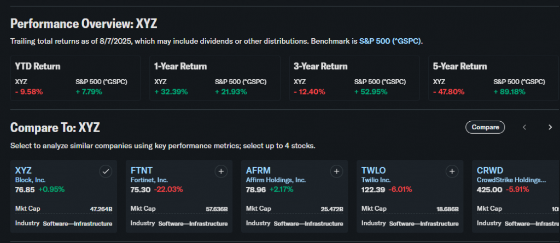Click CRWD price 425.00
Image resolution: width=560 pixels, height=243 pixels.
coord(489,189)
